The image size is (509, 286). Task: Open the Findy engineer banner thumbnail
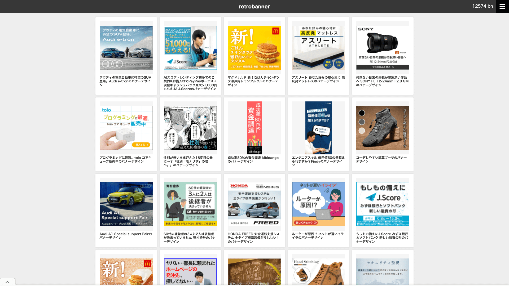319,128
